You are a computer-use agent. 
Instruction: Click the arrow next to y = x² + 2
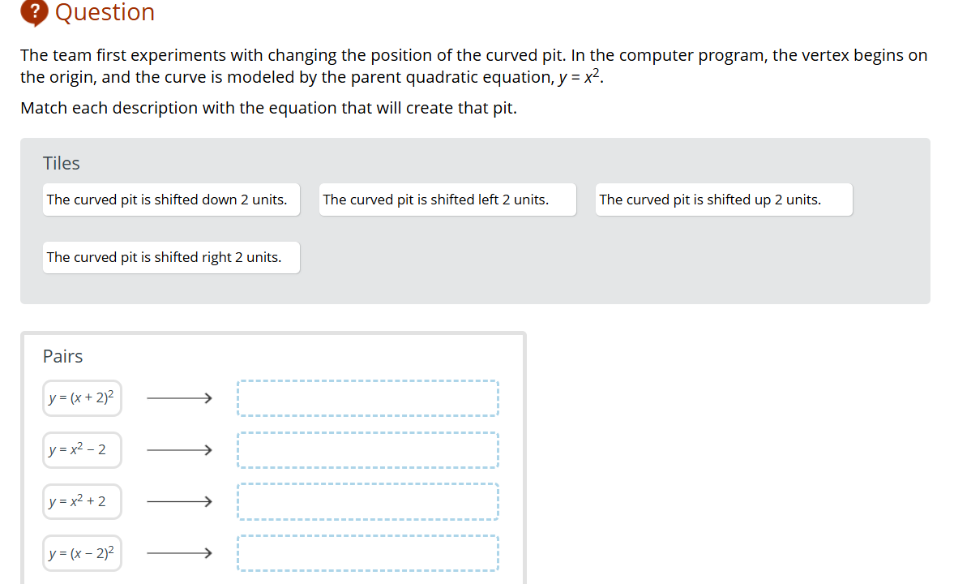click(x=179, y=502)
